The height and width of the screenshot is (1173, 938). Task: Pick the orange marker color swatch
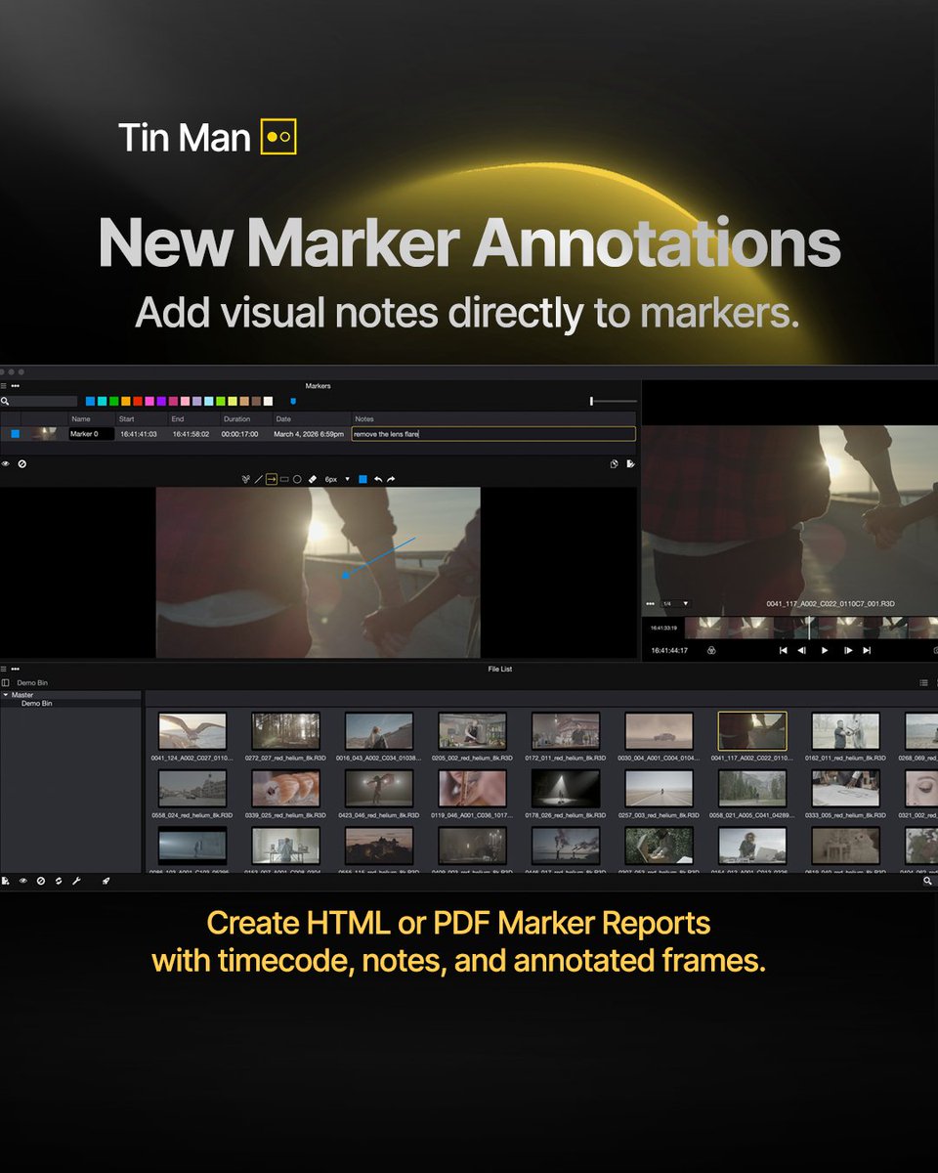[126, 401]
